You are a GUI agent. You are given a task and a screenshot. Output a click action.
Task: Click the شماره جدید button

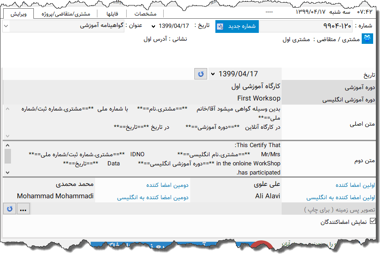point(237,26)
